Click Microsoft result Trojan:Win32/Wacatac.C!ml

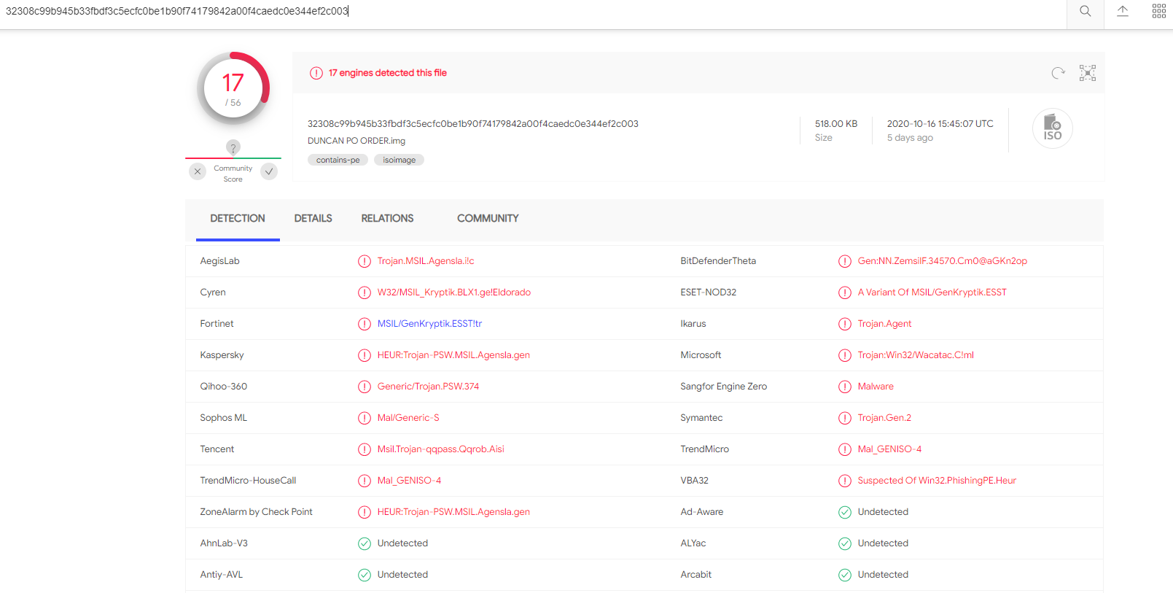point(916,355)
